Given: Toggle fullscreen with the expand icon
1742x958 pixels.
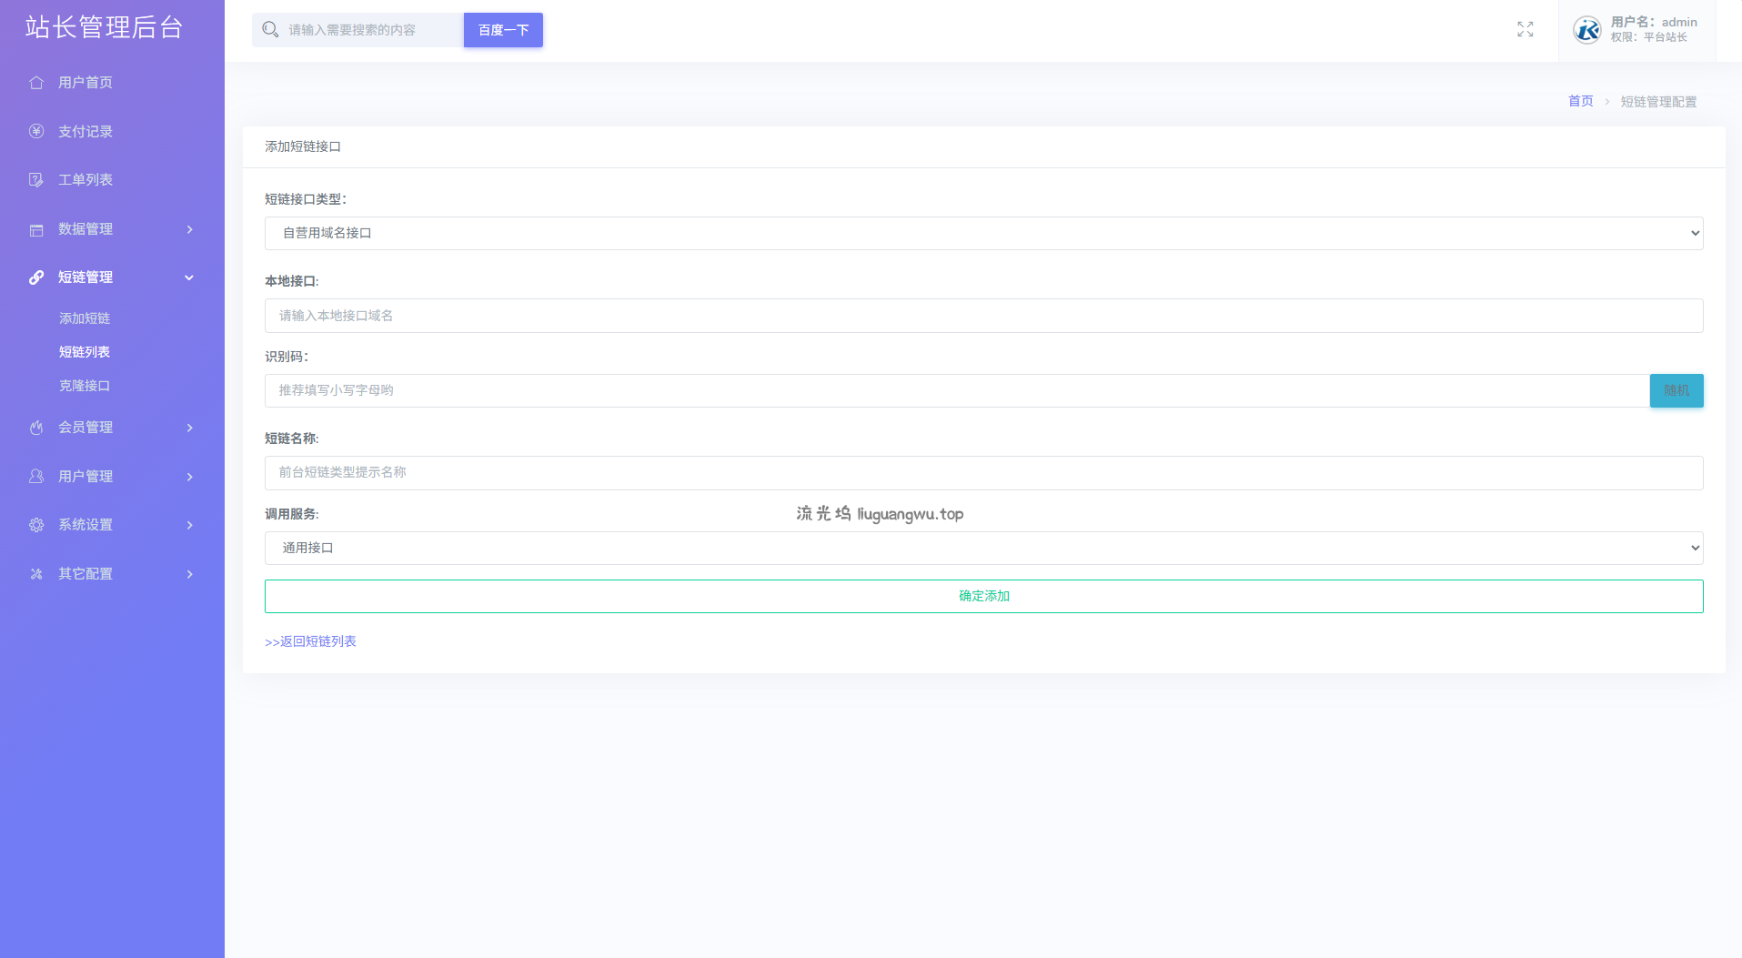Looking at the screenshot, I should tap(1525, 30).
